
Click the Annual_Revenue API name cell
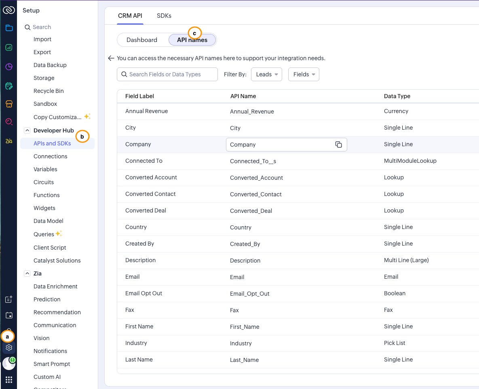(x=252, y=111)
